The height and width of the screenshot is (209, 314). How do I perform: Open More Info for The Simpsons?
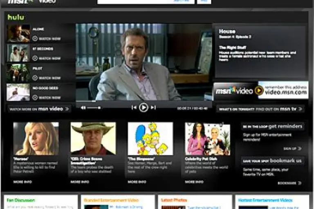[x=137, y=182]
